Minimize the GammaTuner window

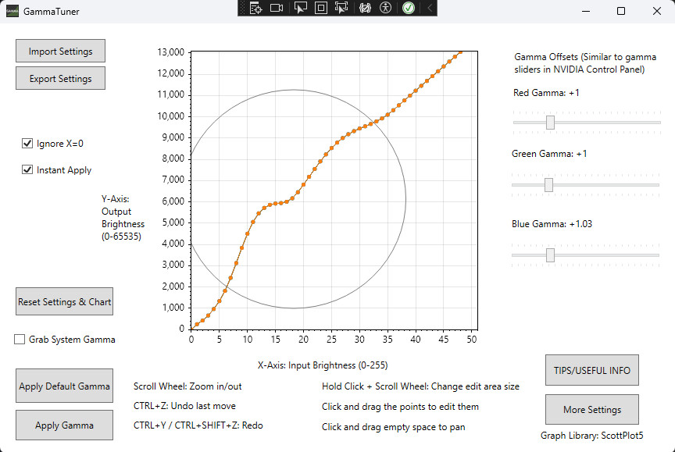pos(586,11)
